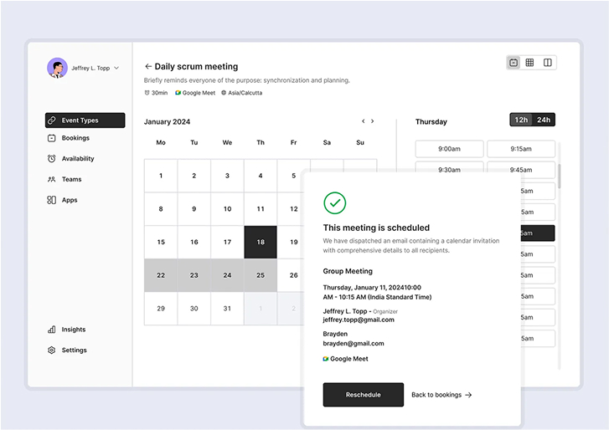Screen dimensions: 609x430
Task: Go to the previous month
Action: click(363, 121)
